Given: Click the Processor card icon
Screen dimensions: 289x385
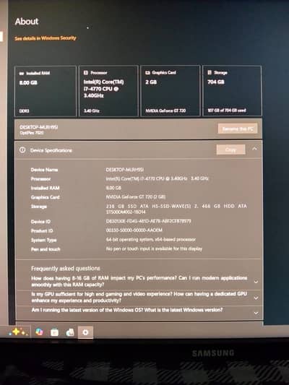Looking at the screenshot, I should (86, 73).
